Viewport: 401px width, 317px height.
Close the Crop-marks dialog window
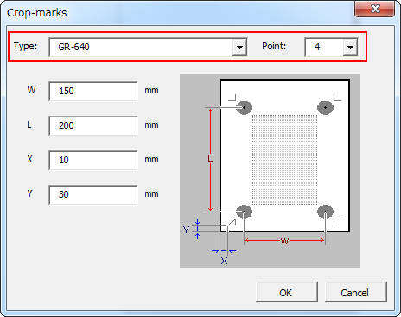click(374, 10)
